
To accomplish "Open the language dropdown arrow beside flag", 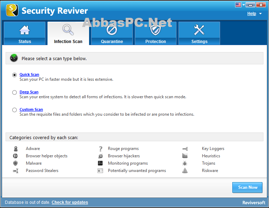I will pos(243,5).
